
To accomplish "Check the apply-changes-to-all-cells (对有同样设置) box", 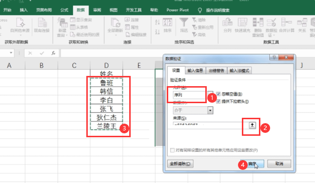I will click(x=172, y=150).
